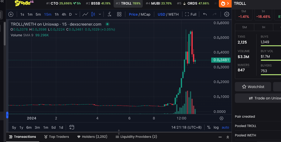The width and height of the screenshot is (281, 142).
Task: Toggle percent scale mode
Action: pyautogui.click(x=209, y=127)
